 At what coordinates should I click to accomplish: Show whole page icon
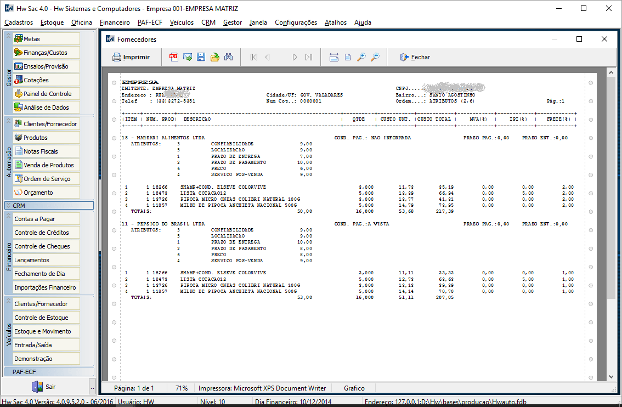point(348,57)
